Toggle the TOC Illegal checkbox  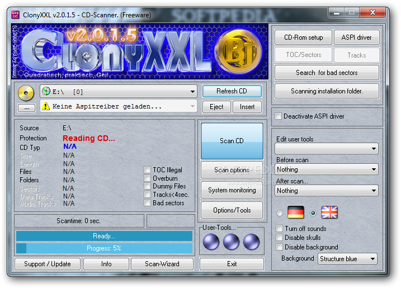[147, 170]
